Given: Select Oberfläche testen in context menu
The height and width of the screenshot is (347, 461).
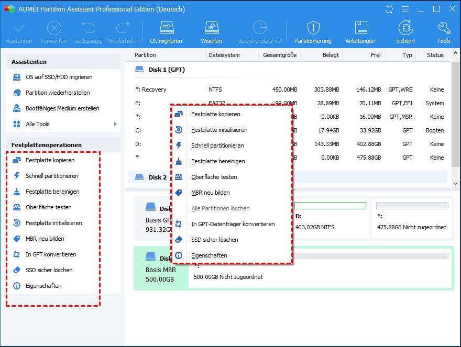Looking at the screenshot, I should [214, 177].
